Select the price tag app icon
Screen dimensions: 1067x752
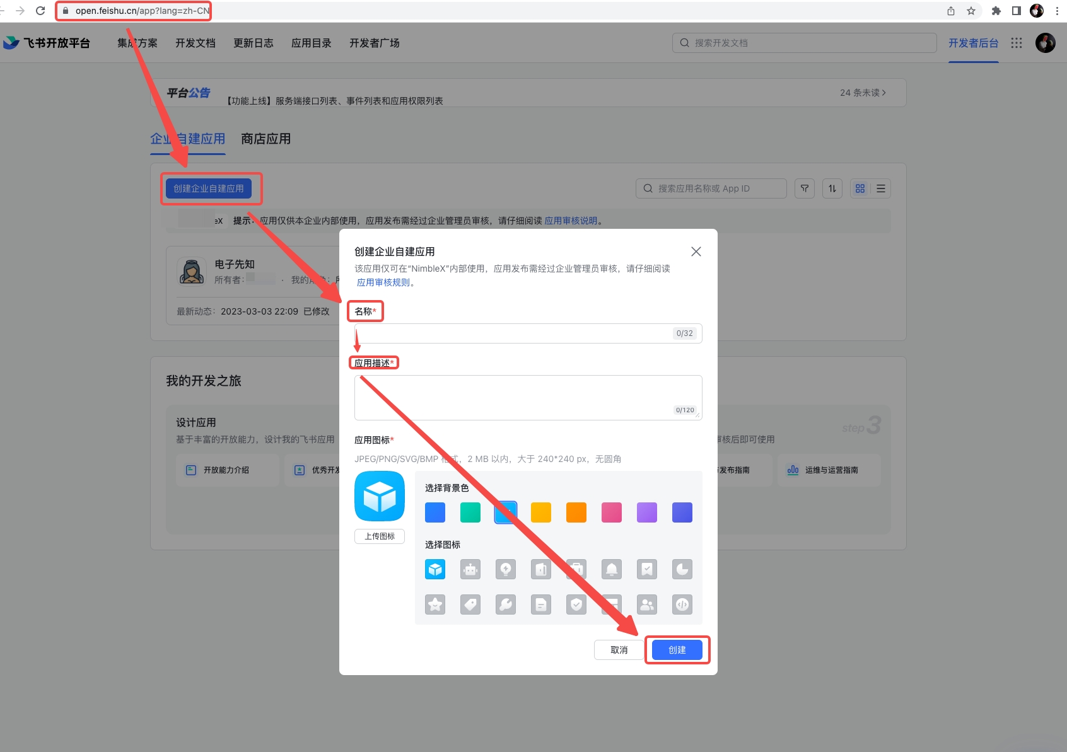(470, 604)
